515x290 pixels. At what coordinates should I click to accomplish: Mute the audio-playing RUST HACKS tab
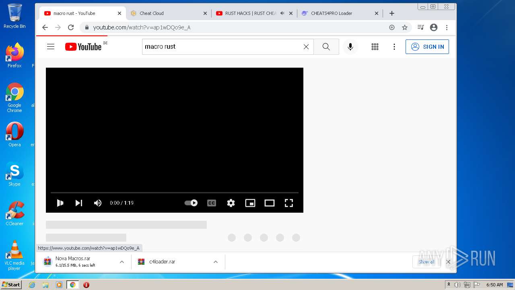pyautogui.click(x=282, y=13)
